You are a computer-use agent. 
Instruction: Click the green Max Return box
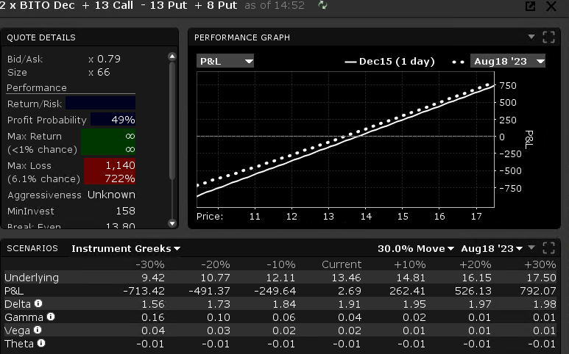[x=108, y=142]
